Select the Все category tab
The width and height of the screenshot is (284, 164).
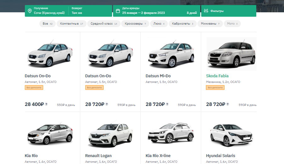(47, 24)
